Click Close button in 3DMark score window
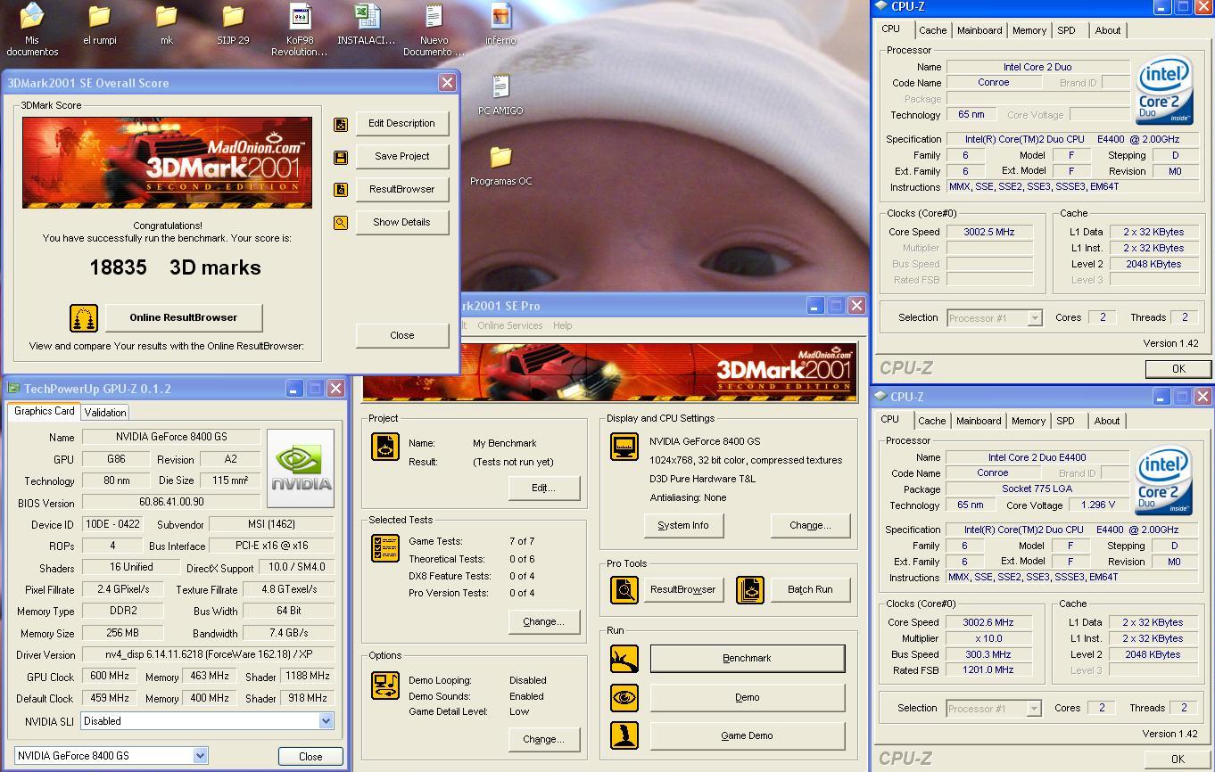Image resolution: width=1215 pixels, height=772 pixels. point(402,336)
